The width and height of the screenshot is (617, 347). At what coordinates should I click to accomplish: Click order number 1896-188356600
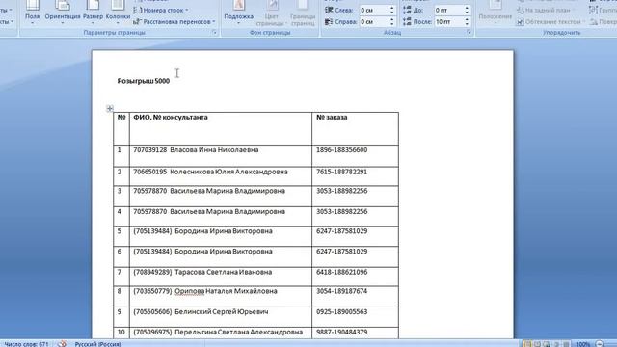tap(341, 150)
